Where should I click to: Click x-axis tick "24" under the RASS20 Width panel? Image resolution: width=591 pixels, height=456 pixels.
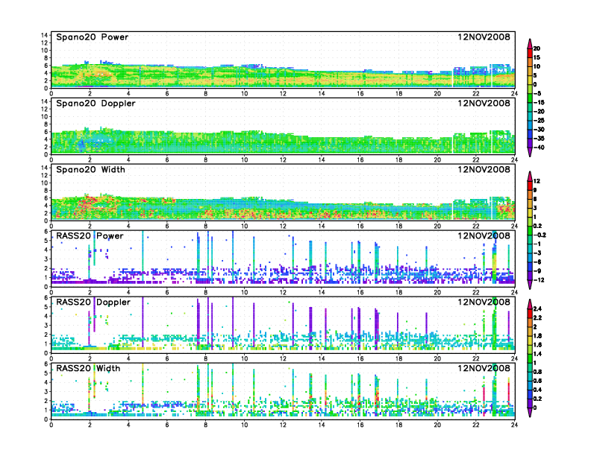point(514,425)
